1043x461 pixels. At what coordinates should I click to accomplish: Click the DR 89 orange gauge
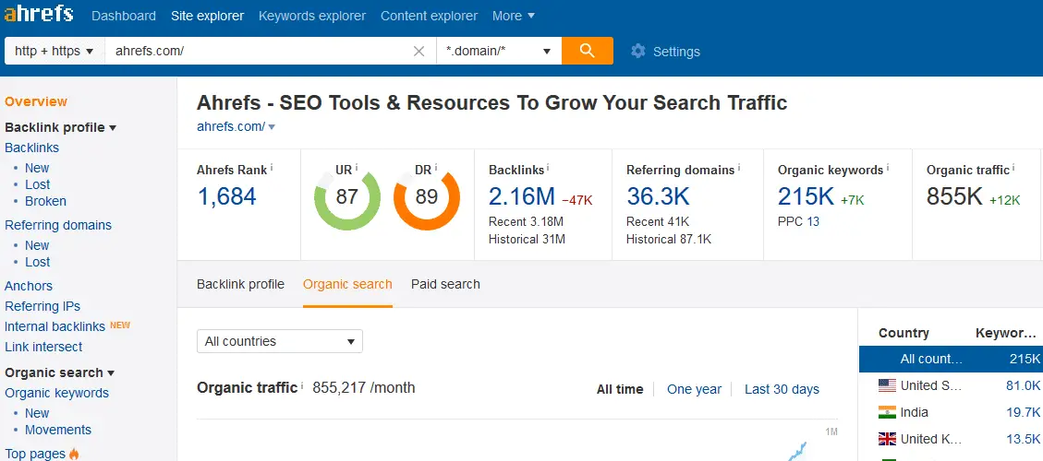pos(427,197)
